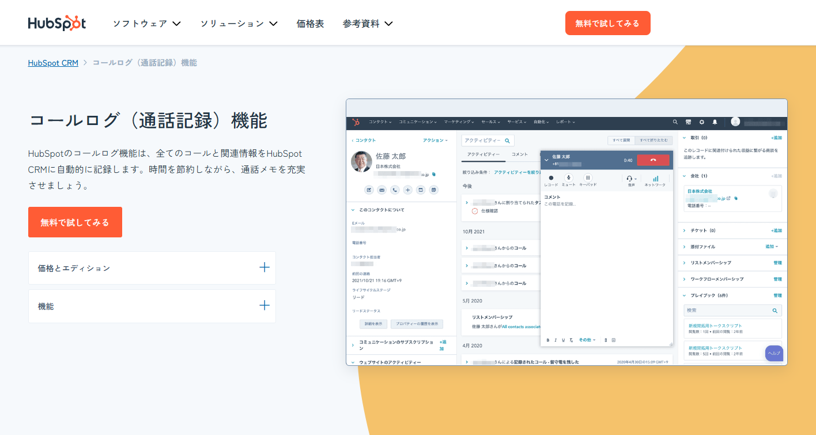Click the HubSpot logo in the site header
The height and width of the screenshot is (435, 816).
pyautogui.click(x=57, y=23)
